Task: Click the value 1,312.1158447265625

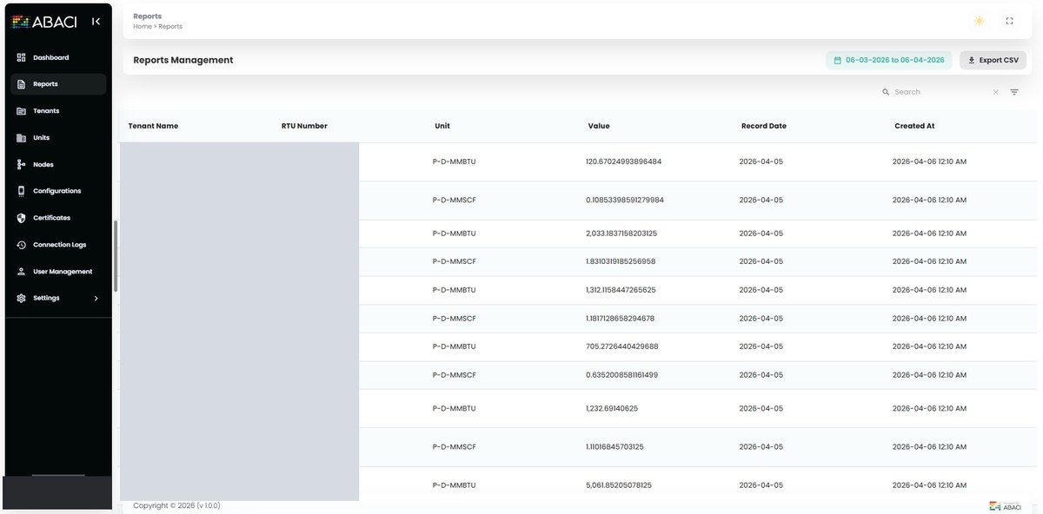Action: (621, 290)
